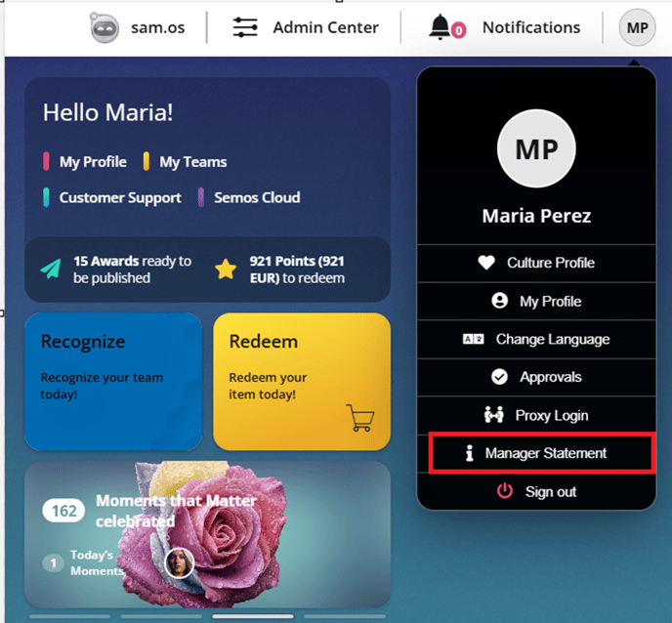Click the user photo on the rose card
This screenshot has width=672, height=623.
tap(179, 563)
